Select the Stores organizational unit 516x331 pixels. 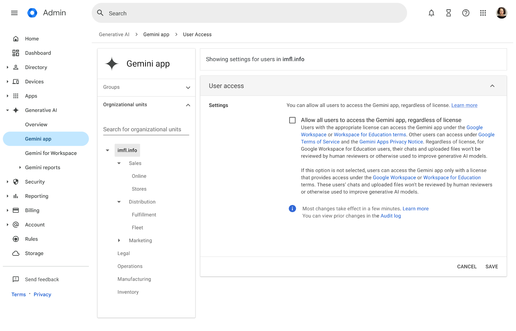point(139,189)
